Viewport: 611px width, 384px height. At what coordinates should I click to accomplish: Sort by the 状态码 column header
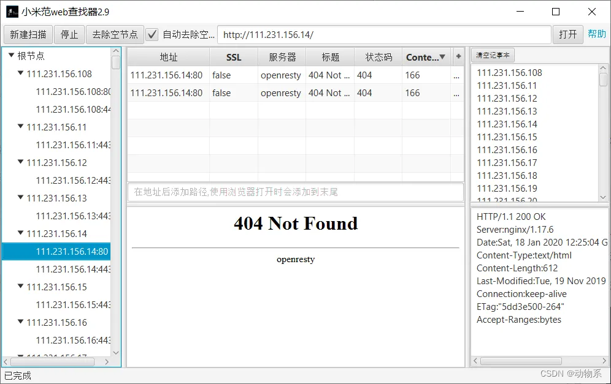379,57
